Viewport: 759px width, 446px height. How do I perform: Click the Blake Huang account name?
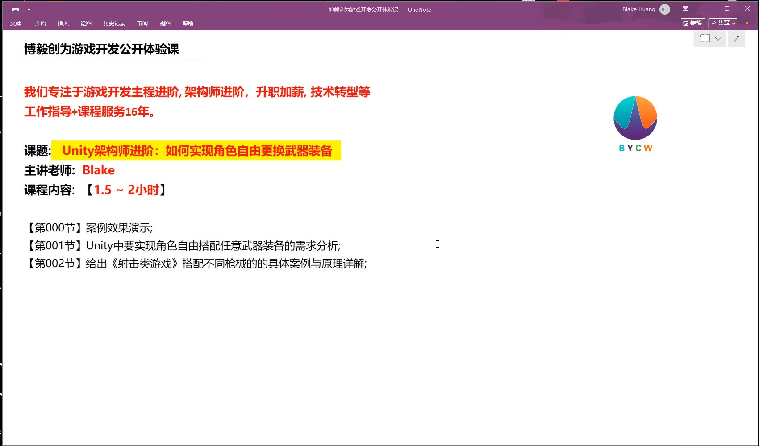coord(638,9)
